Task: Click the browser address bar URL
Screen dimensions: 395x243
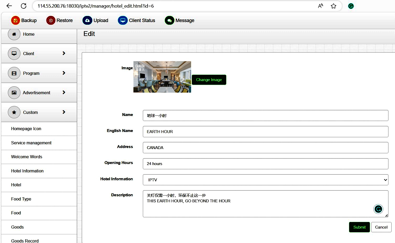Action: coord(96,6)
